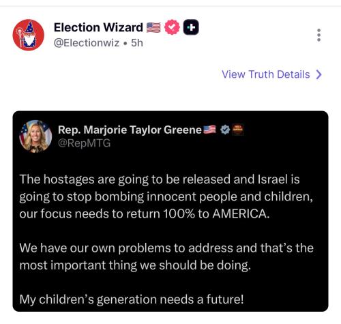This screenshot has height=324, width=341.
Task: Click the 5h post timestamp
Action: click(137, 43)
